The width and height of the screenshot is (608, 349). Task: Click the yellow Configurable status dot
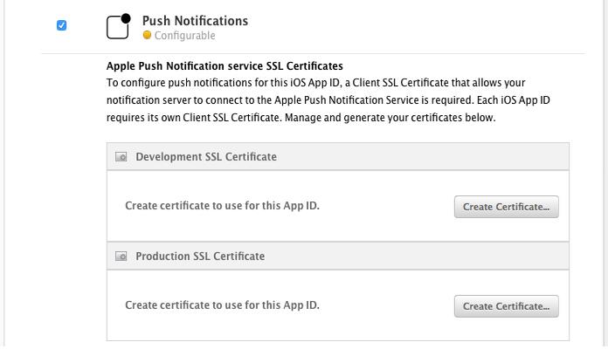147,36
